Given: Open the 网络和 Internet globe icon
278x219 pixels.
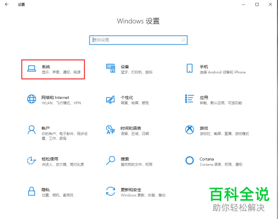Looking at the screenshot, I should (x=32, y=99).
